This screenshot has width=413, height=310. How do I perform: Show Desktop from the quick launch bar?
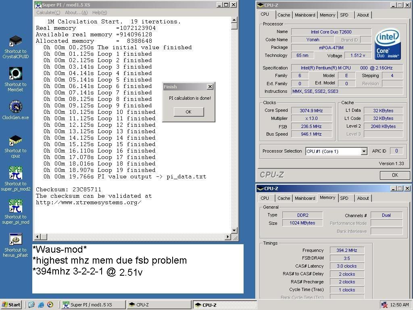31,305
